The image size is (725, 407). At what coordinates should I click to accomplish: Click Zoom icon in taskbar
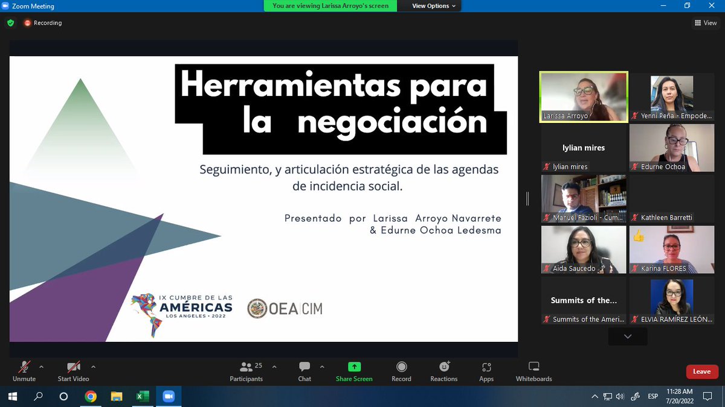click(x=169, y=396)
